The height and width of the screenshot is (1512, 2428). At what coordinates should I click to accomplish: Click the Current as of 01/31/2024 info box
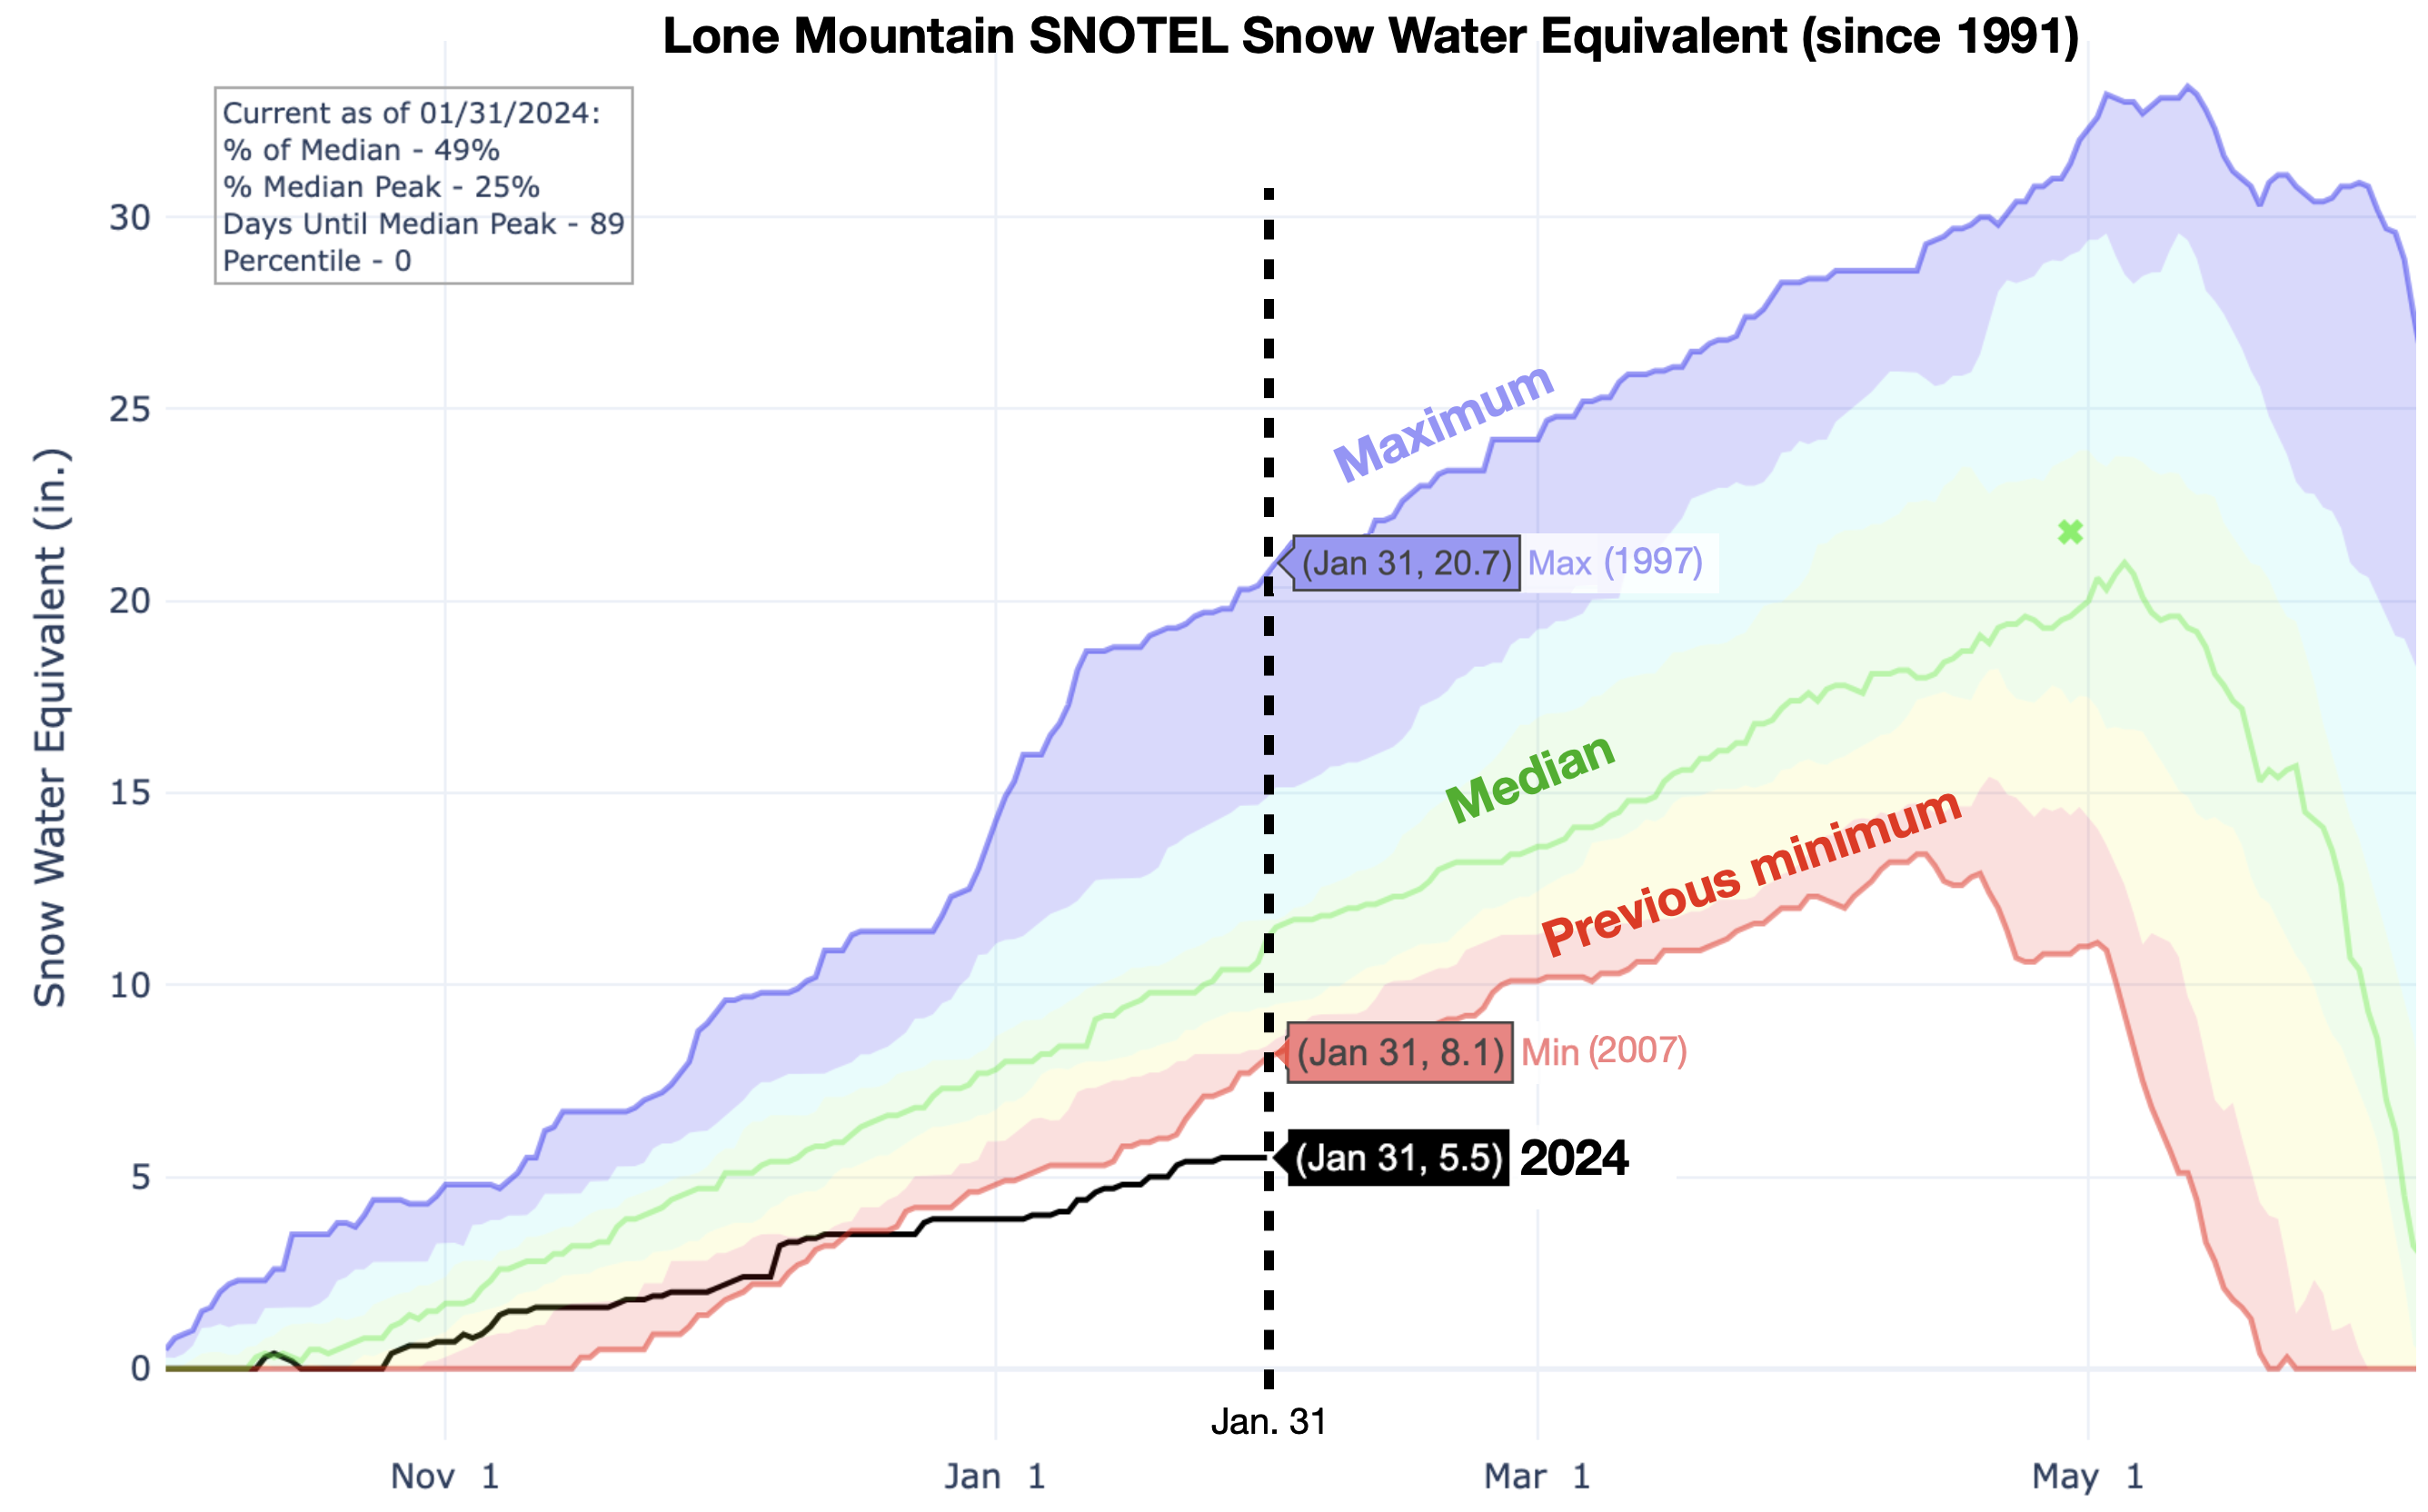pyautogui.click(x=426, y=187)
